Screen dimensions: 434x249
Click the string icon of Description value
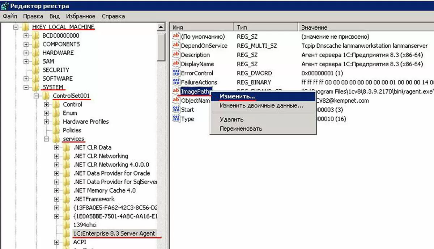point(176,55)
